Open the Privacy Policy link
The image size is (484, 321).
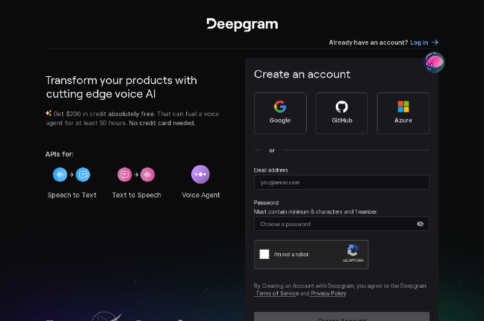click(x=329, y=293)
